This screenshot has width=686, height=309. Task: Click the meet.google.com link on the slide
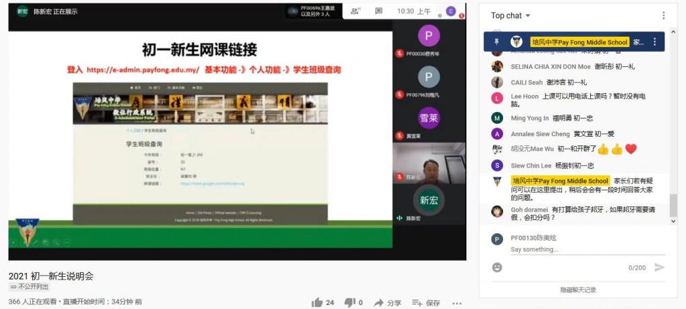[212, 184]
